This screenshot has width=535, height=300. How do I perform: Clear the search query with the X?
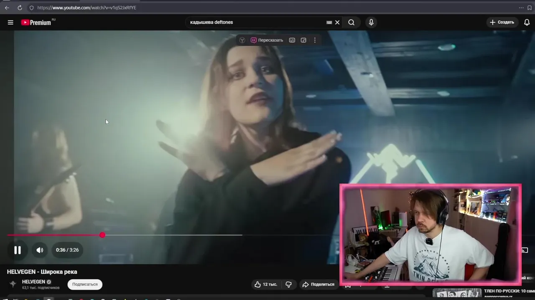(x=337, y=22)
